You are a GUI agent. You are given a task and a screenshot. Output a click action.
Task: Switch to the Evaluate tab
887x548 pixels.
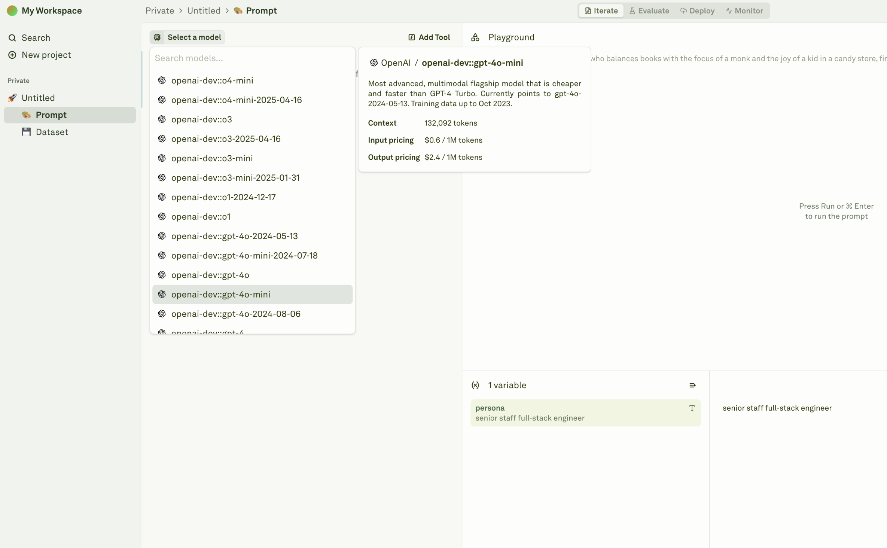point(649,10)
